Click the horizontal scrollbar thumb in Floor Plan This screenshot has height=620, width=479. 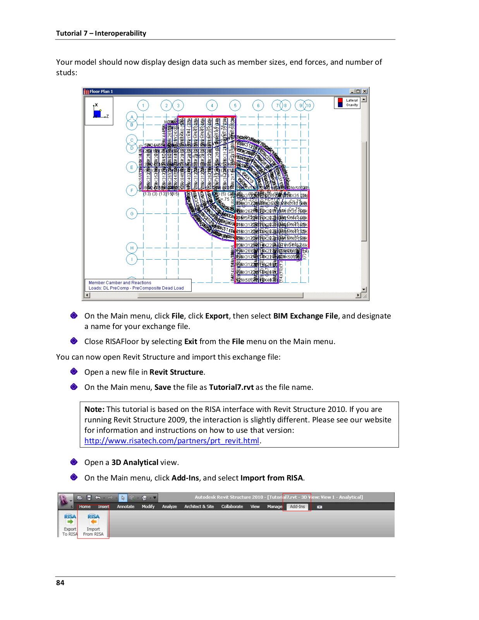(221, 295)
